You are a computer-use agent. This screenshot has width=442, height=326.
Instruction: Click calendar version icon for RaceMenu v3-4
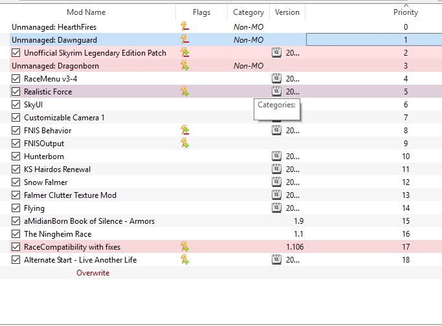pos(276,79)
